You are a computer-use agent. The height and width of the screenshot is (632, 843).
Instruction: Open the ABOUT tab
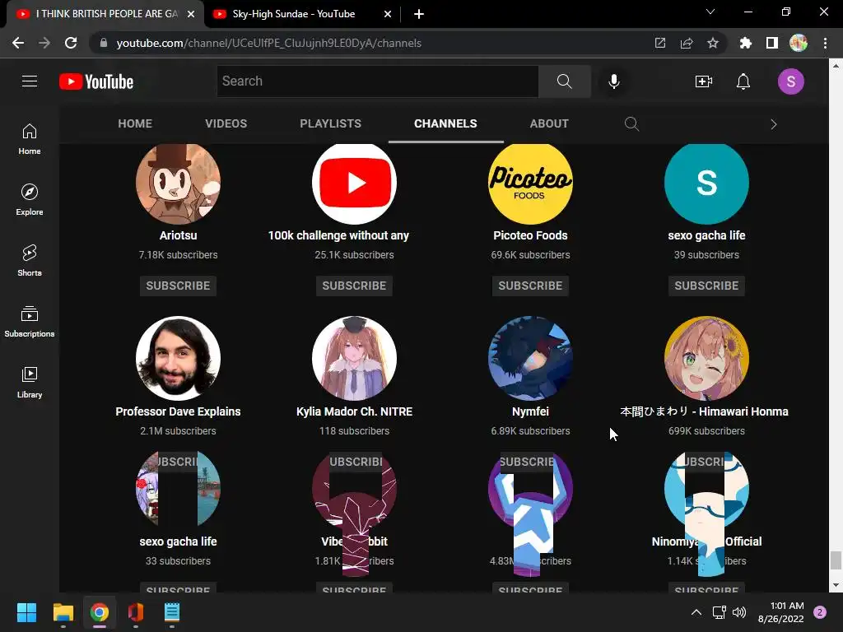pyautogui.click(x=549, y=123)
